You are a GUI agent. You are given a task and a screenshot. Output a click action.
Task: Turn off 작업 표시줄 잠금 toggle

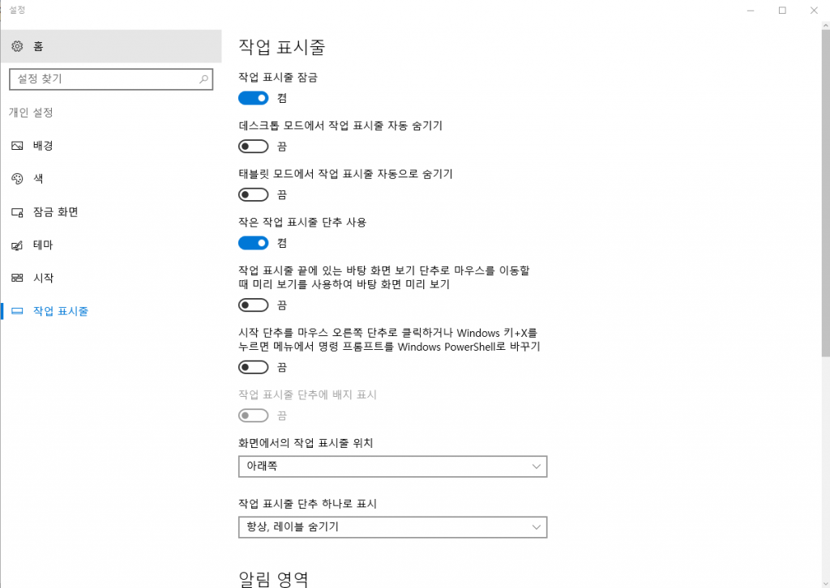pyautogui.click(x=253, y=98)
